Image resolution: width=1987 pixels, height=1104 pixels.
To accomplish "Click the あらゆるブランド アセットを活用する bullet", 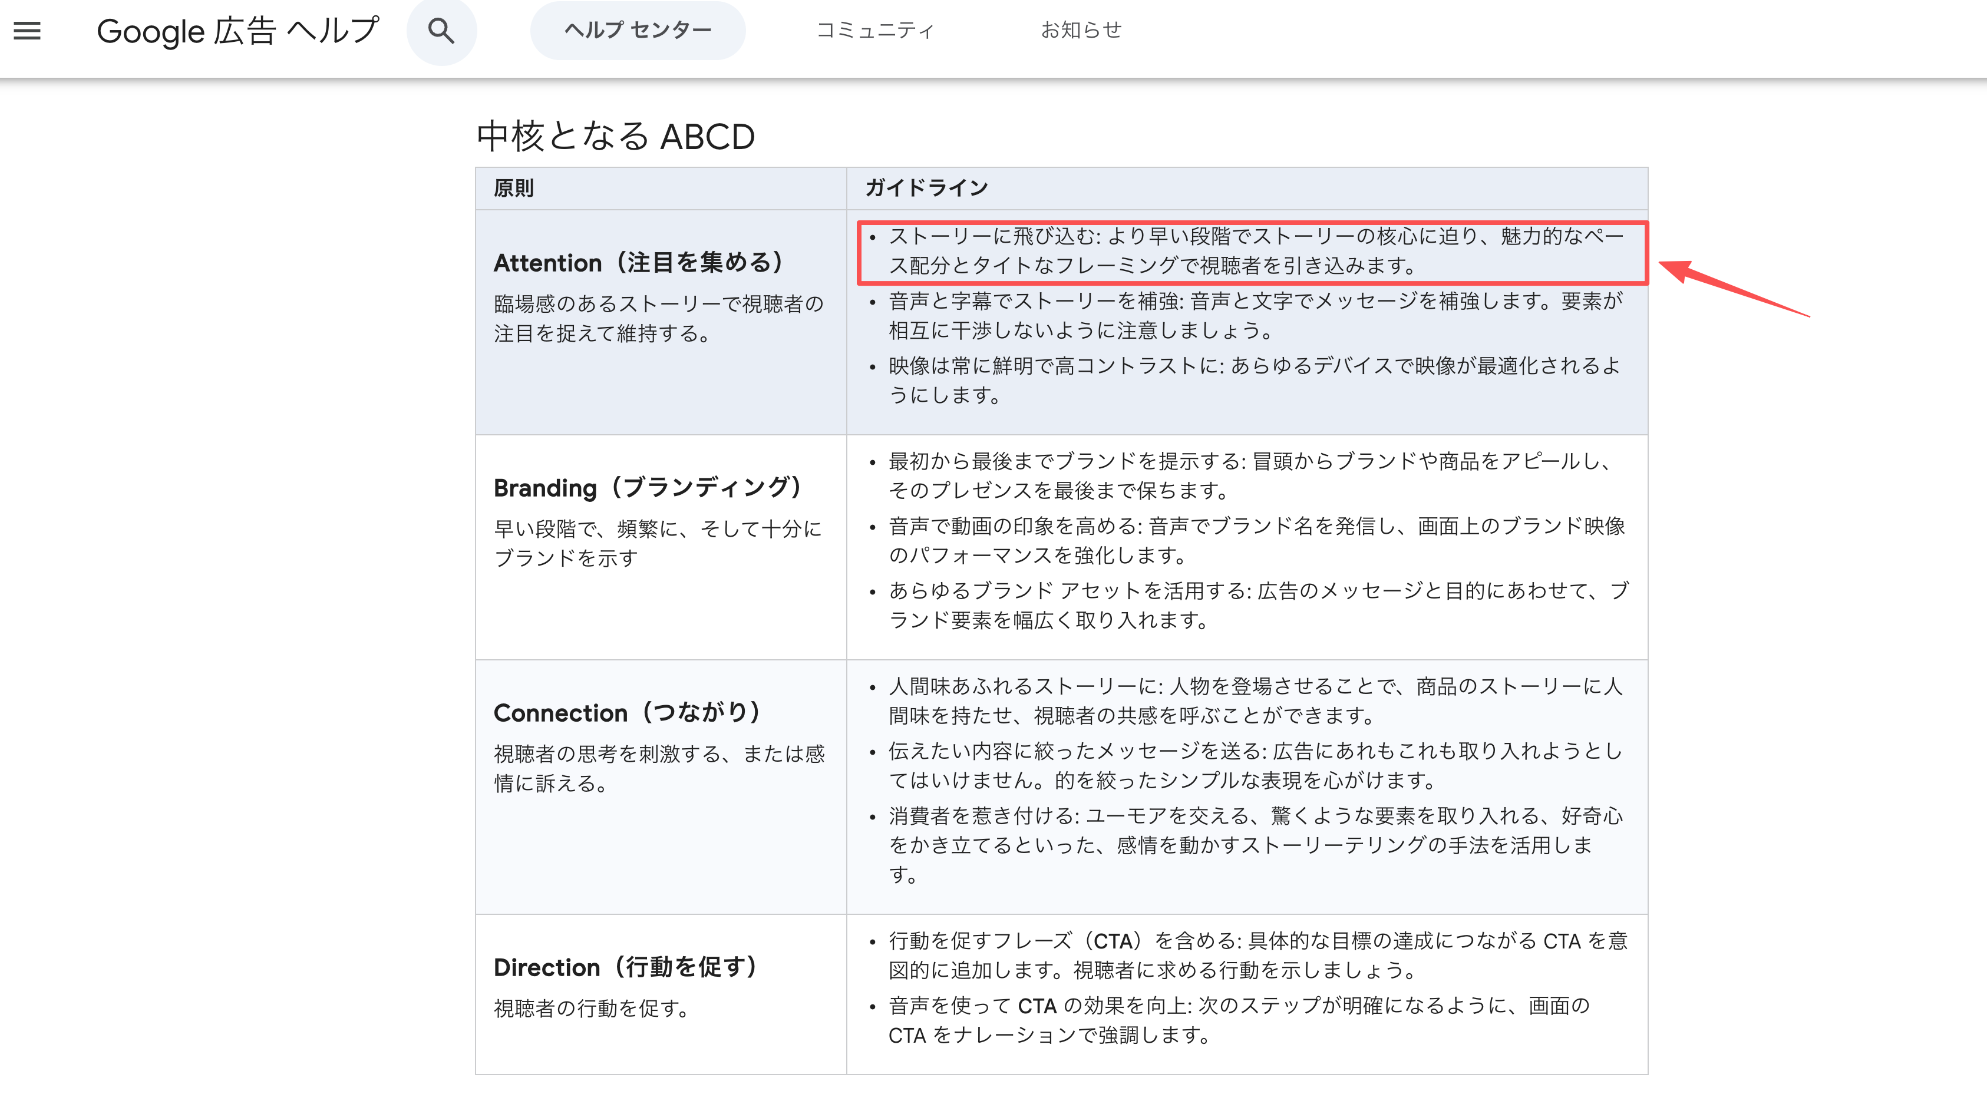I will 1257,605.
